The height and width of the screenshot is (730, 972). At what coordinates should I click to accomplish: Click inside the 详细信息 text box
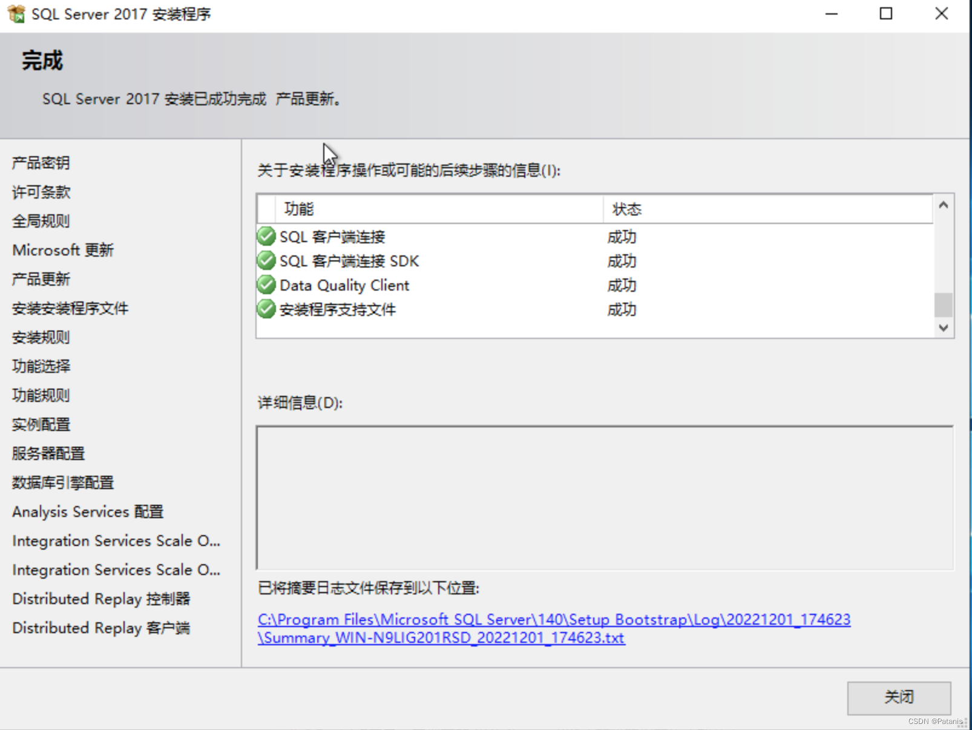(x=605, y=498)
